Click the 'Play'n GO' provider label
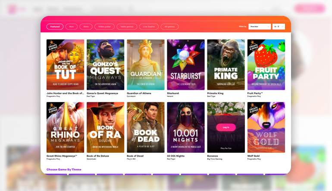Image resolution: width=332 pixels, height=191 pixels. coord(131,159)
